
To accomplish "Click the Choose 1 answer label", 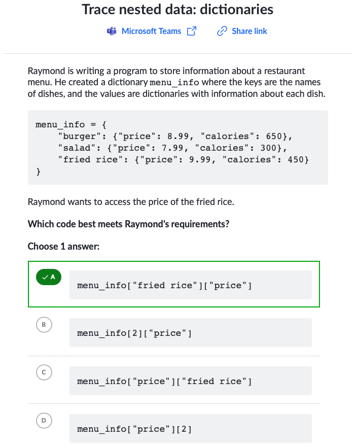I will point(63,246).
